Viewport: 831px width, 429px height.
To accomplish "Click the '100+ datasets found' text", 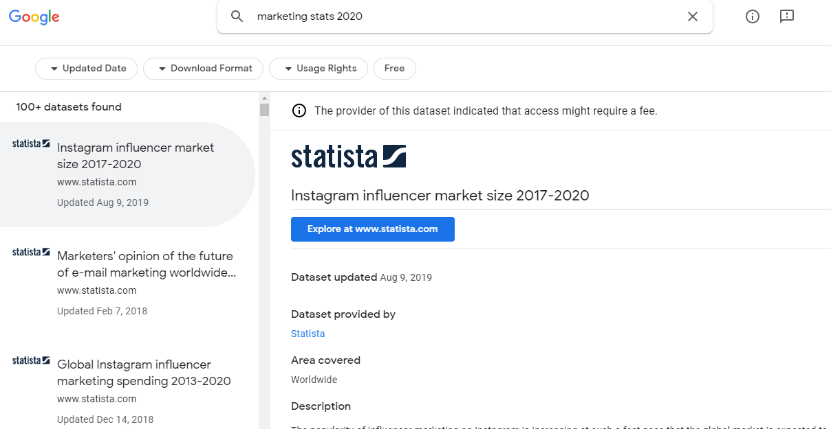I will [x=69, y=107].
